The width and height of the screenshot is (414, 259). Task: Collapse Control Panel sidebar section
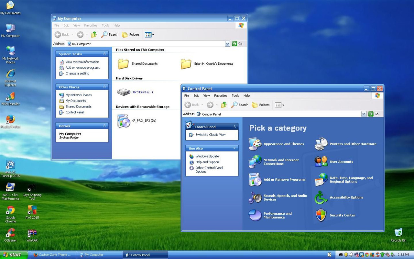coord(234,127)
